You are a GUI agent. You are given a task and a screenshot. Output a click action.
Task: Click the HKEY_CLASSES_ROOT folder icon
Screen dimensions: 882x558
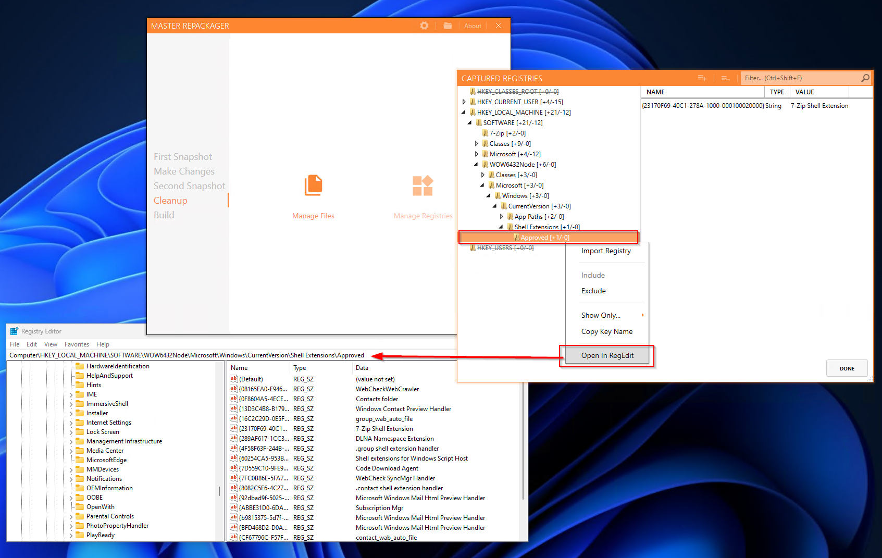[x=473, y=92]
